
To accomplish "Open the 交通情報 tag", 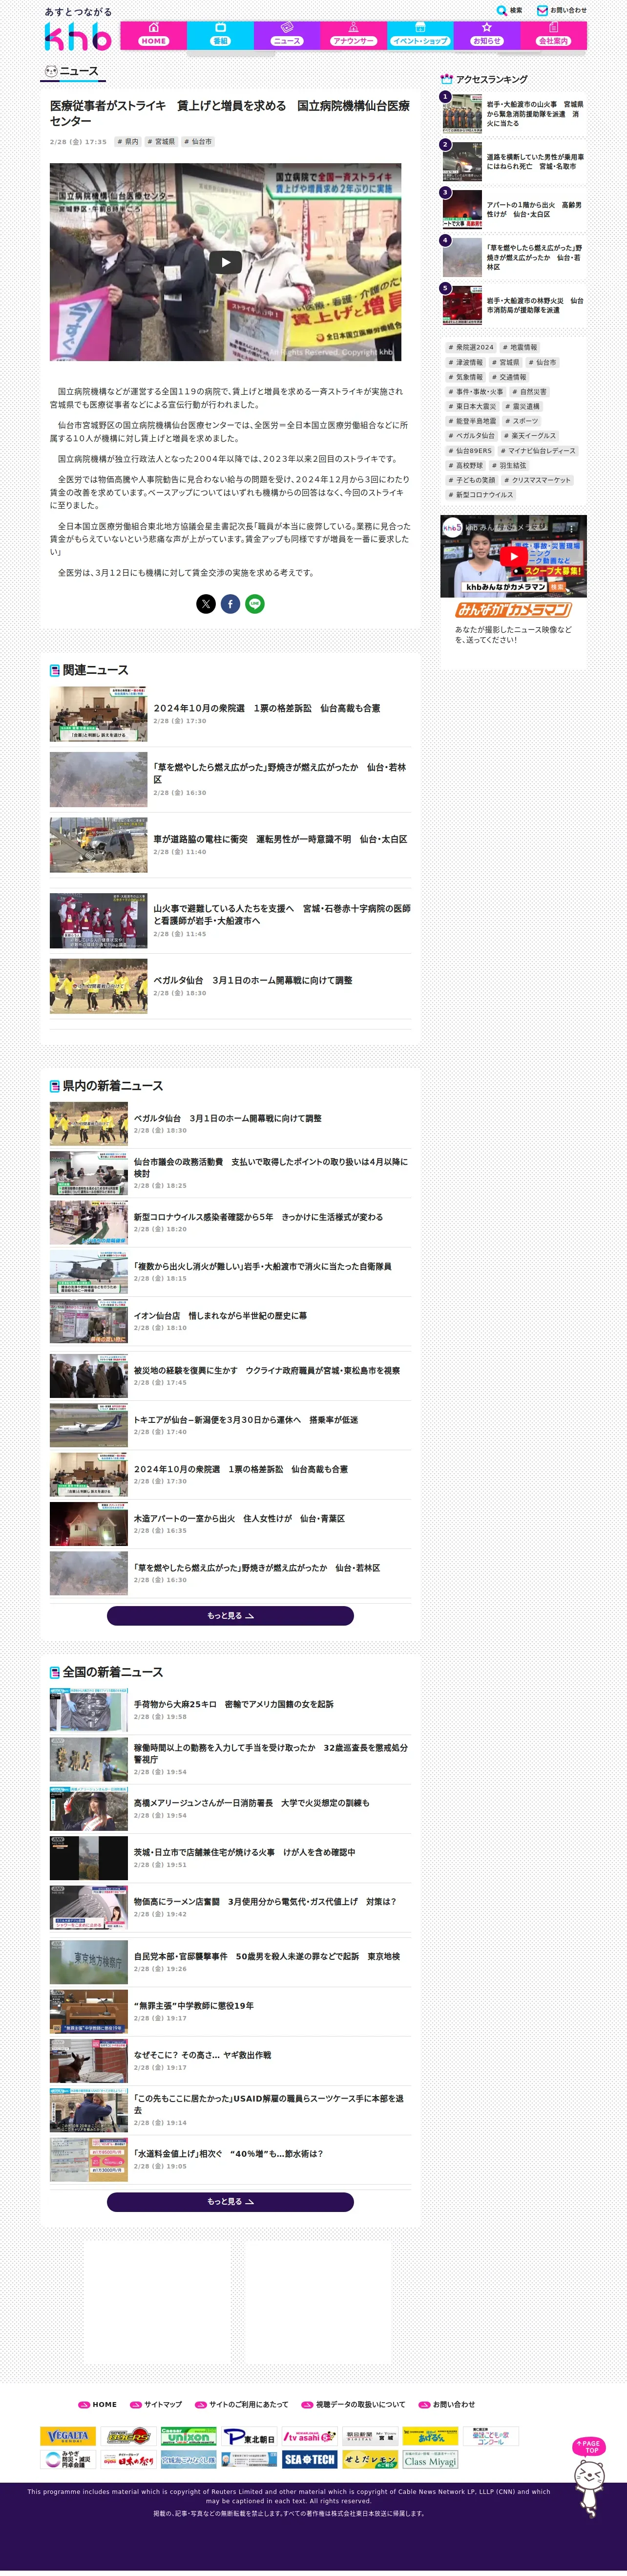I will [x=509, y=377].
